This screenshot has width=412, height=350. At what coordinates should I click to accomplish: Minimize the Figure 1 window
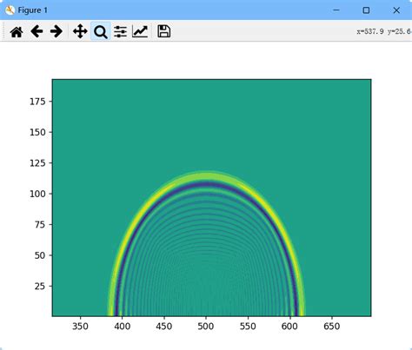click(x=336, y=10)
